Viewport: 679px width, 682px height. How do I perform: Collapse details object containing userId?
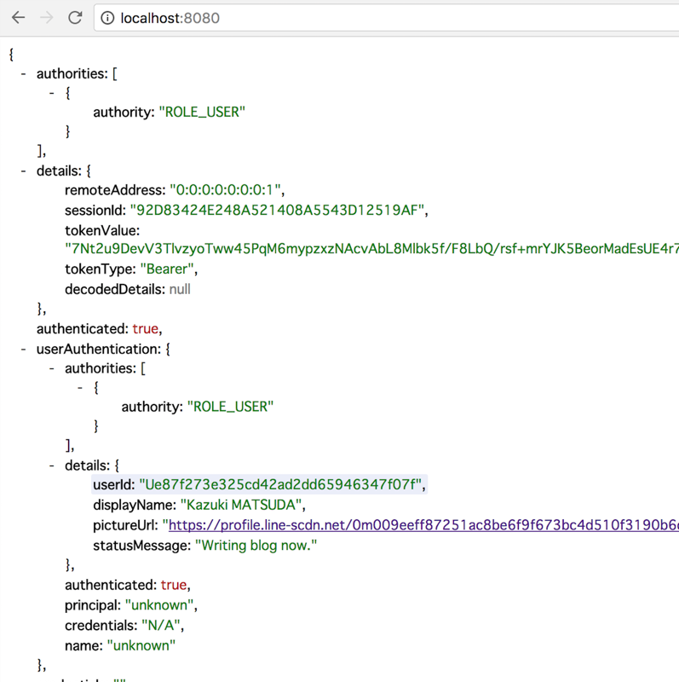(x=52, y=465)
